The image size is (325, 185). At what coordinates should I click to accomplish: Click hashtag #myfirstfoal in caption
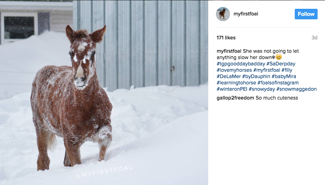pyautogui.click(x=267, y=70)
